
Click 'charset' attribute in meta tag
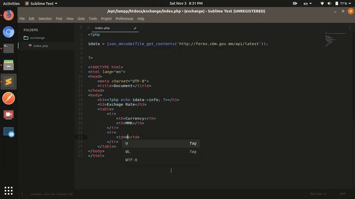(120, 81)
